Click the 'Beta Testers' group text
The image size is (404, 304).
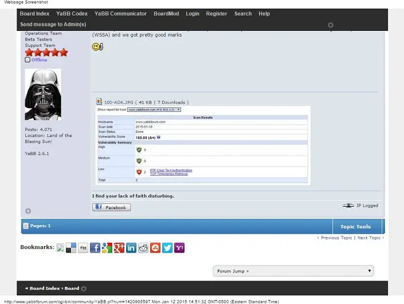point(38,40)
